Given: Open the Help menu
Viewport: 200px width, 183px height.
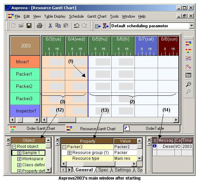Looking at the screenshot, I should point(142,16).
